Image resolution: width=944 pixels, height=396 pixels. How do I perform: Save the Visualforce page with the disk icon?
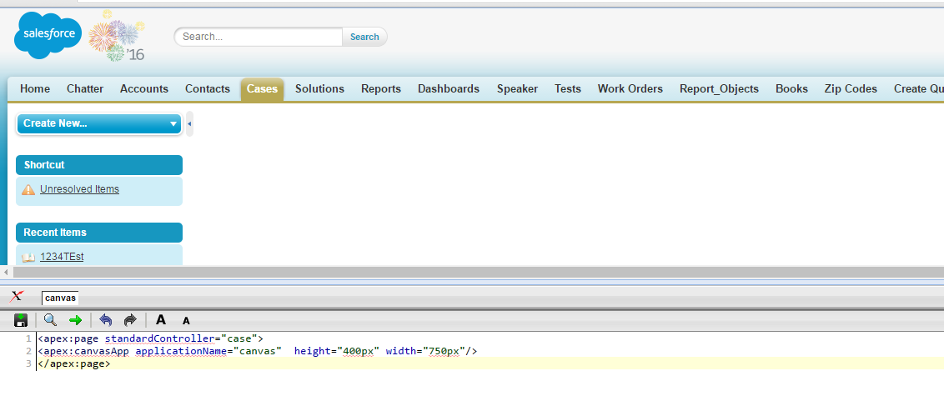(21, 320)
